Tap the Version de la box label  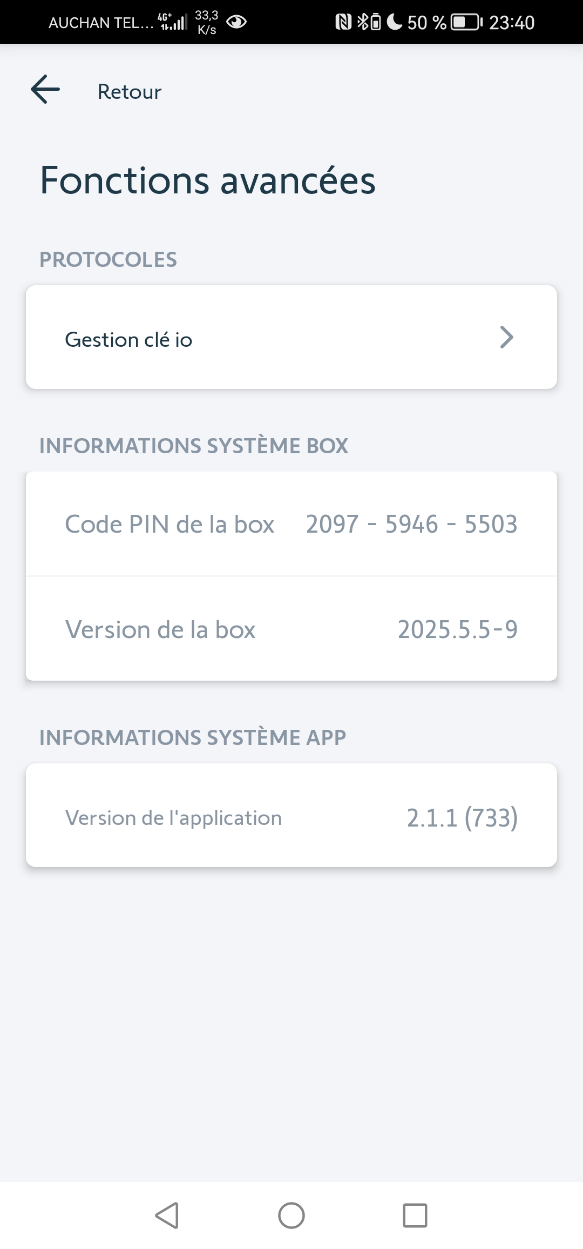[x=160, y=629]
